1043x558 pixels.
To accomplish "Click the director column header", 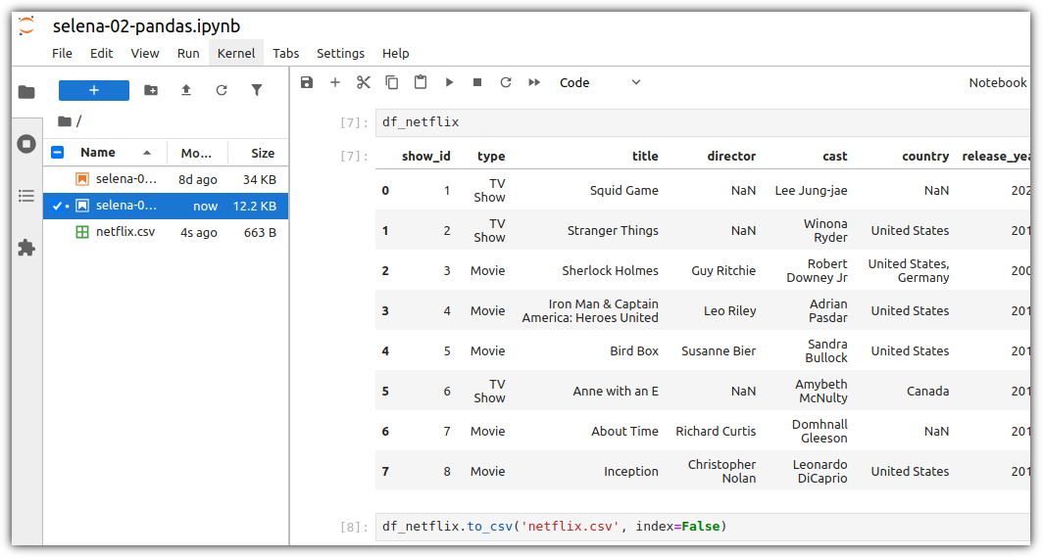I will tap(731, 156).
